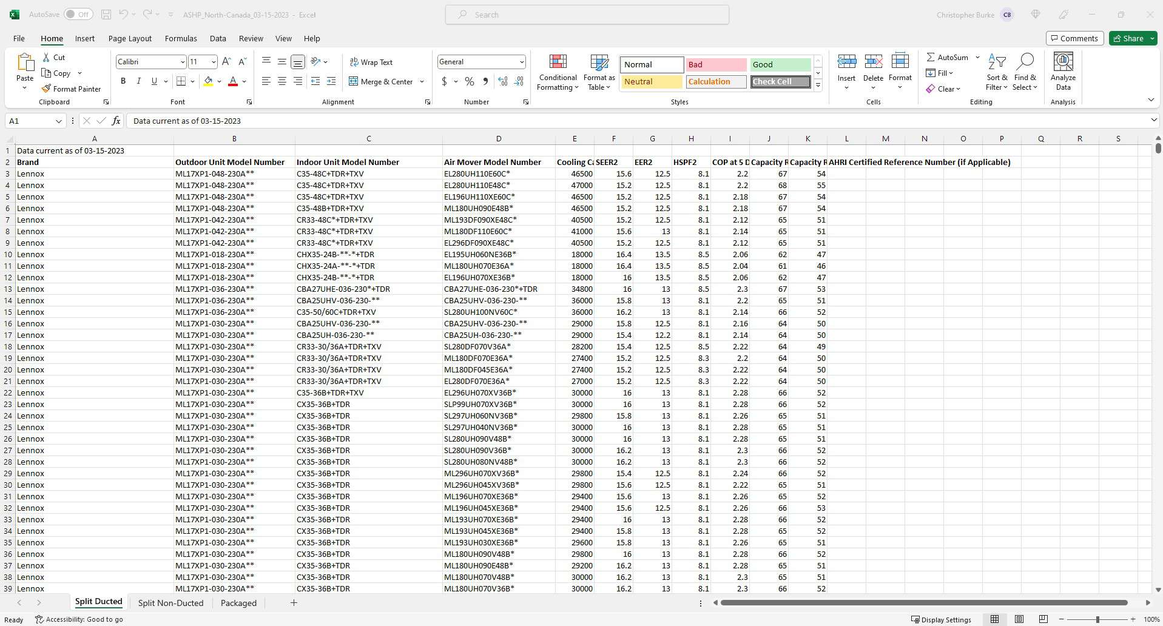Click Decrease Decimal icon
1163x626 pixels.
pyautogui.click(x=519, y=81)
